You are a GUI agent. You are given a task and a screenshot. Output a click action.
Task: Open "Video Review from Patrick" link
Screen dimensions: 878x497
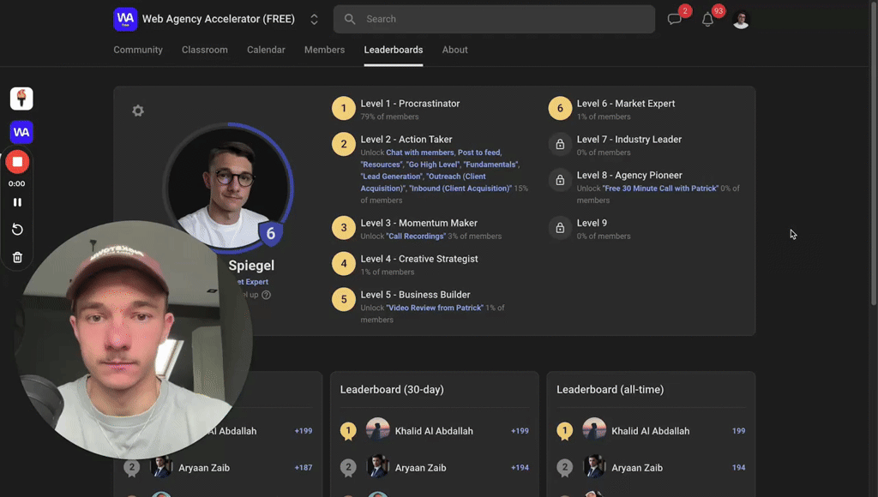point(435,308)
